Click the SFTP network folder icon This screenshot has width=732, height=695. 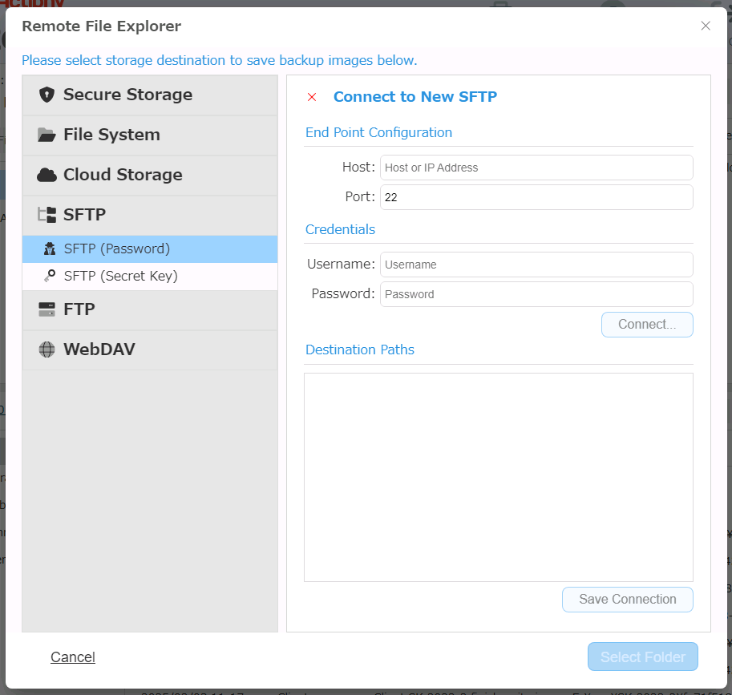point(47,215)
